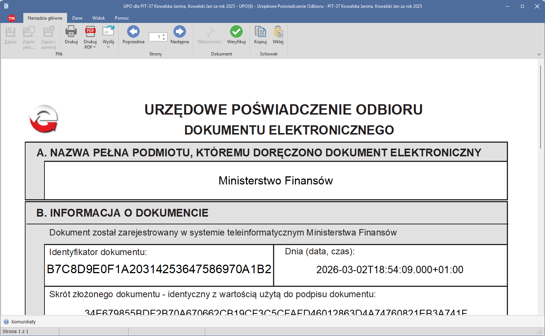Open the Dane tab
The width and height of the screenshot is (545, 336).
(77, 18)
